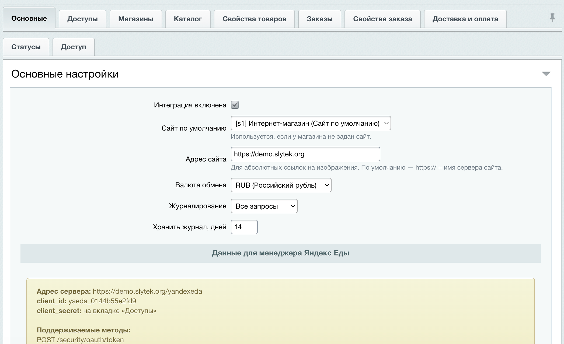The height and width of the screenshot is (344, 564).
Task: Click the Данные для менеджера Яндекс Еды header
Action: [x=280, y=253]
